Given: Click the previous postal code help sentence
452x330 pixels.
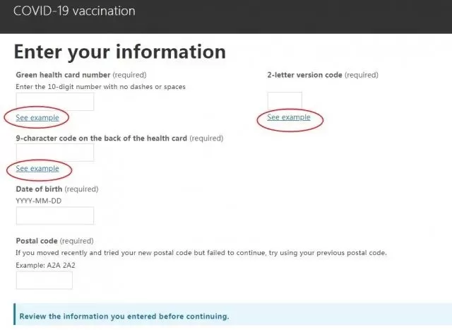Looking at the screenshot, I should [x=201, y=253].
